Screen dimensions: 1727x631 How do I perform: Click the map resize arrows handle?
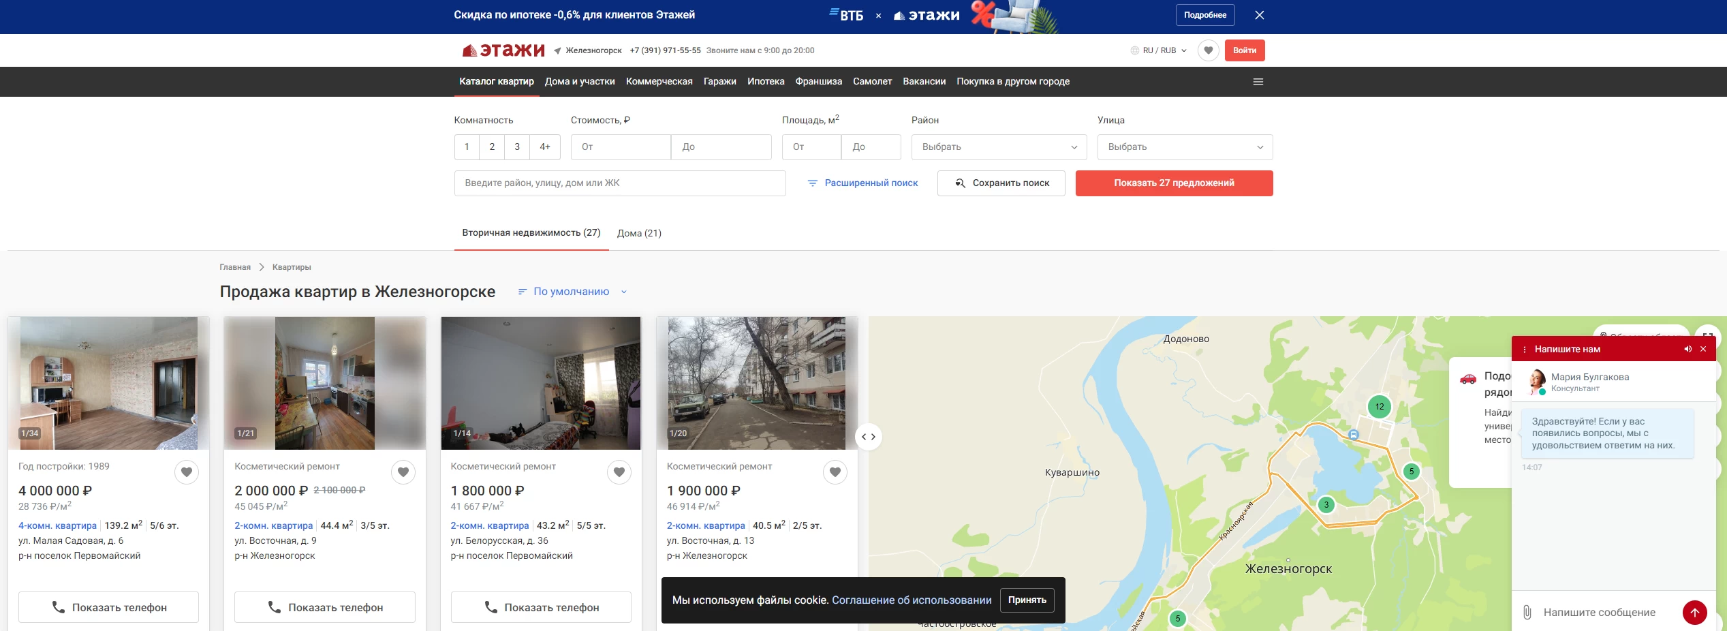click(x=869, y=437)
